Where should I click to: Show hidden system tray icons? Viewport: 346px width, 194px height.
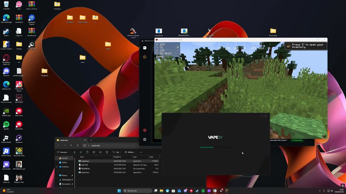pyautogui.click(x=320, y=191)
